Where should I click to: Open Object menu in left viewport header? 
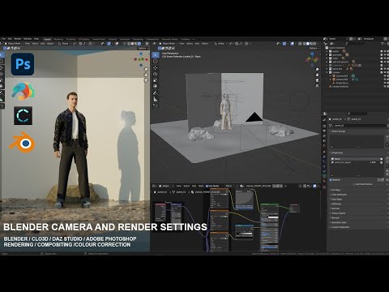(x=50, y=44)
